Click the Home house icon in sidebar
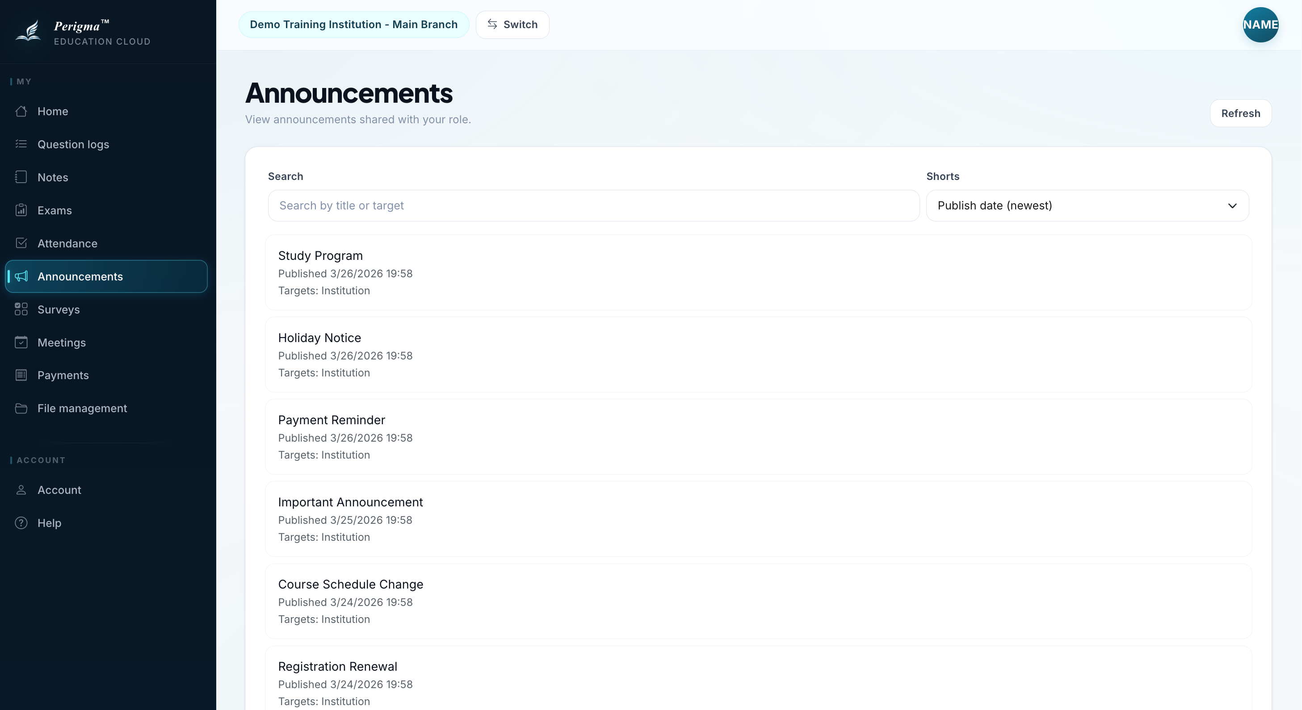Image resolution: width=1302 pixels, height=710 pixels. [x=21, y=111]
